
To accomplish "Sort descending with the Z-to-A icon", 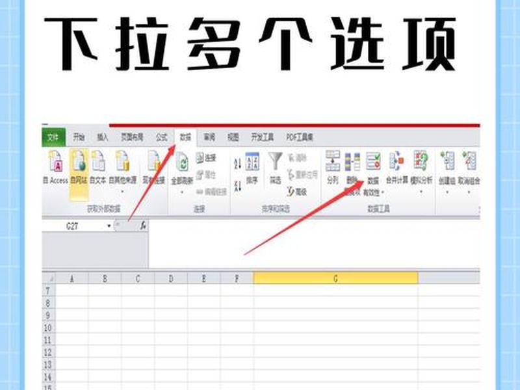I will pos(237,186).
